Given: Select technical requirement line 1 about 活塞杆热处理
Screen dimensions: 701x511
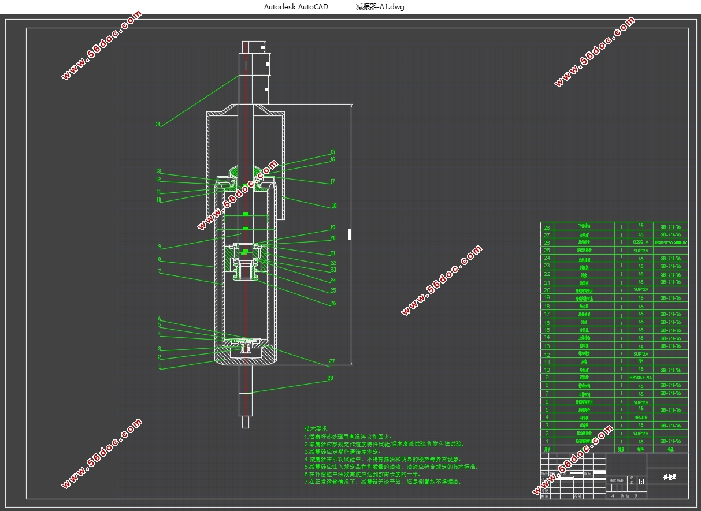Looking at the screenshot, I should (348, 437).
